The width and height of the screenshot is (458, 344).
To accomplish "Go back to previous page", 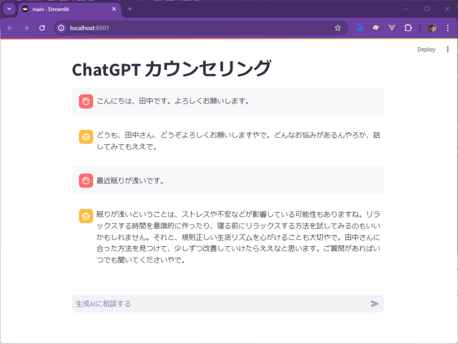I will [x=11, y=28].
